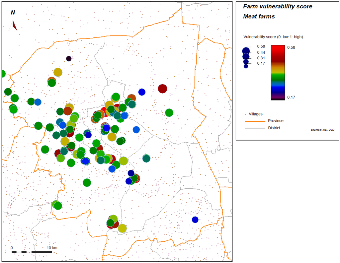Click the 'Villages' legend label

[256, 114]
